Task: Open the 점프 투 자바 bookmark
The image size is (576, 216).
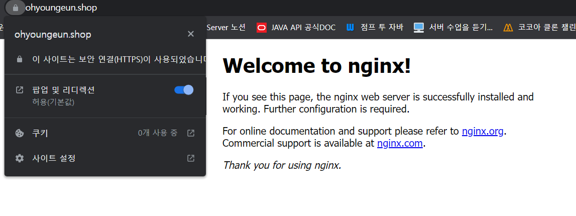Action: [375, 27]
